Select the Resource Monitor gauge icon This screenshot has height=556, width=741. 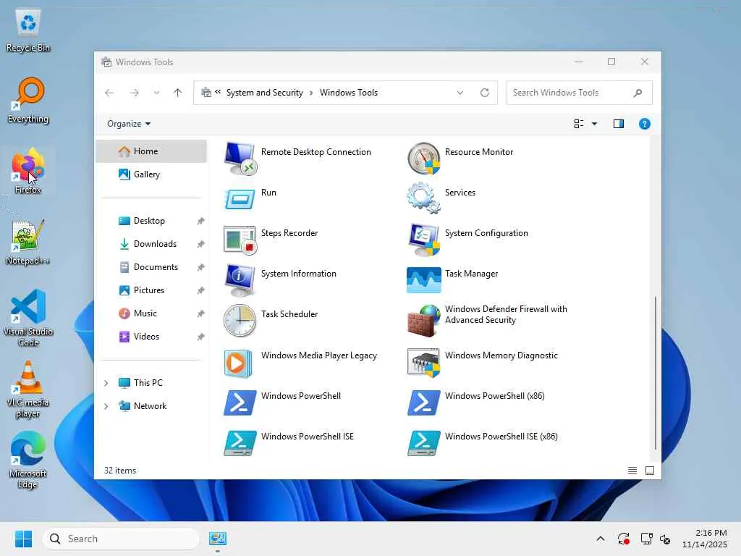(x=423, y=159)
